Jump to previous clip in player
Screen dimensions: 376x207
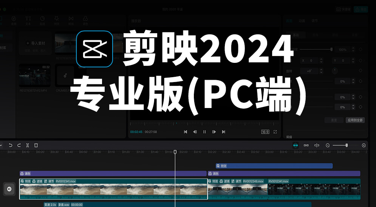click(x=186, y=132)
